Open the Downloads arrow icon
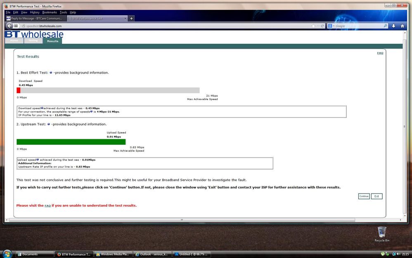 tap(393, 26)
